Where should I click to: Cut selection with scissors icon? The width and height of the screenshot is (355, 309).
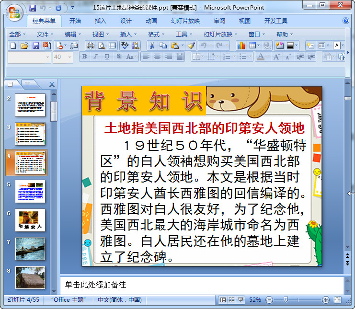coord(152,46)
